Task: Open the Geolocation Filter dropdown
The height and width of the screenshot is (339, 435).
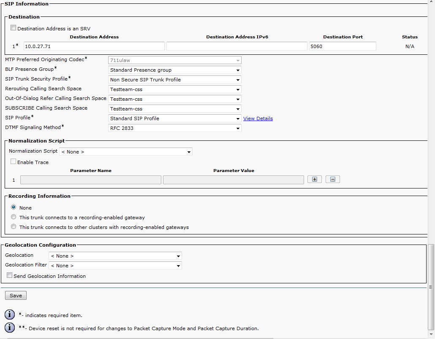Action: point(115,266)
